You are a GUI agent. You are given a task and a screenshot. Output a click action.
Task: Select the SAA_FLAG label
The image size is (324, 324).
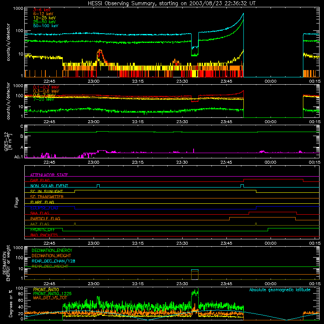coord(40,213)
